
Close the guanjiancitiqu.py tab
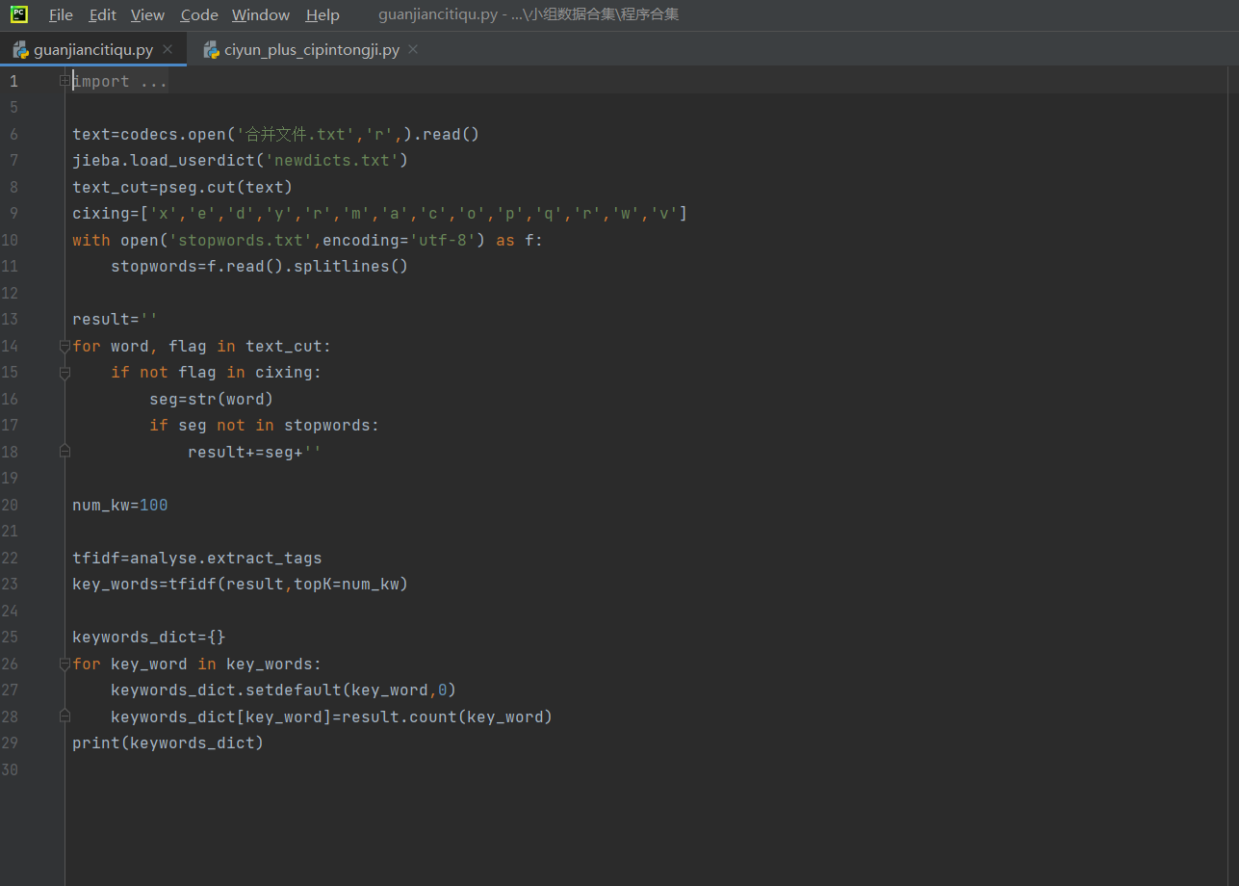coord(168,49)
